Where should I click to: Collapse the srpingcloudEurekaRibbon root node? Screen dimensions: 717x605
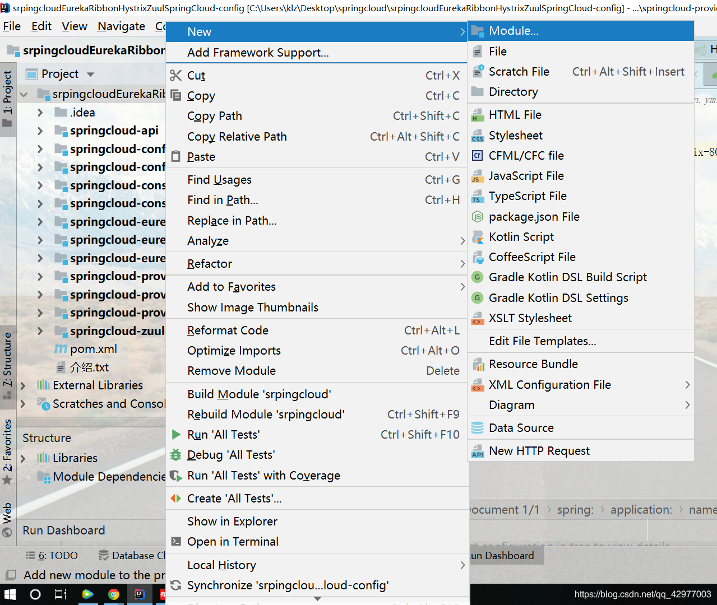24,94
